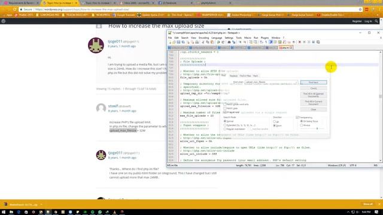The width and height of the screenshot is (383, 215).
Task: Select the phpMyAdmin browser tab
Action: pos(214,3)
